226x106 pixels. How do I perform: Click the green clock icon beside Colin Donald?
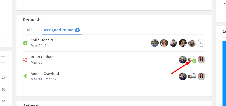pos(25,43)
